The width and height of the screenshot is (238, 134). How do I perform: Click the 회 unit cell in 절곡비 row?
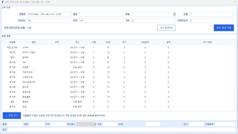pyautogui.click(x=108, y=57)
